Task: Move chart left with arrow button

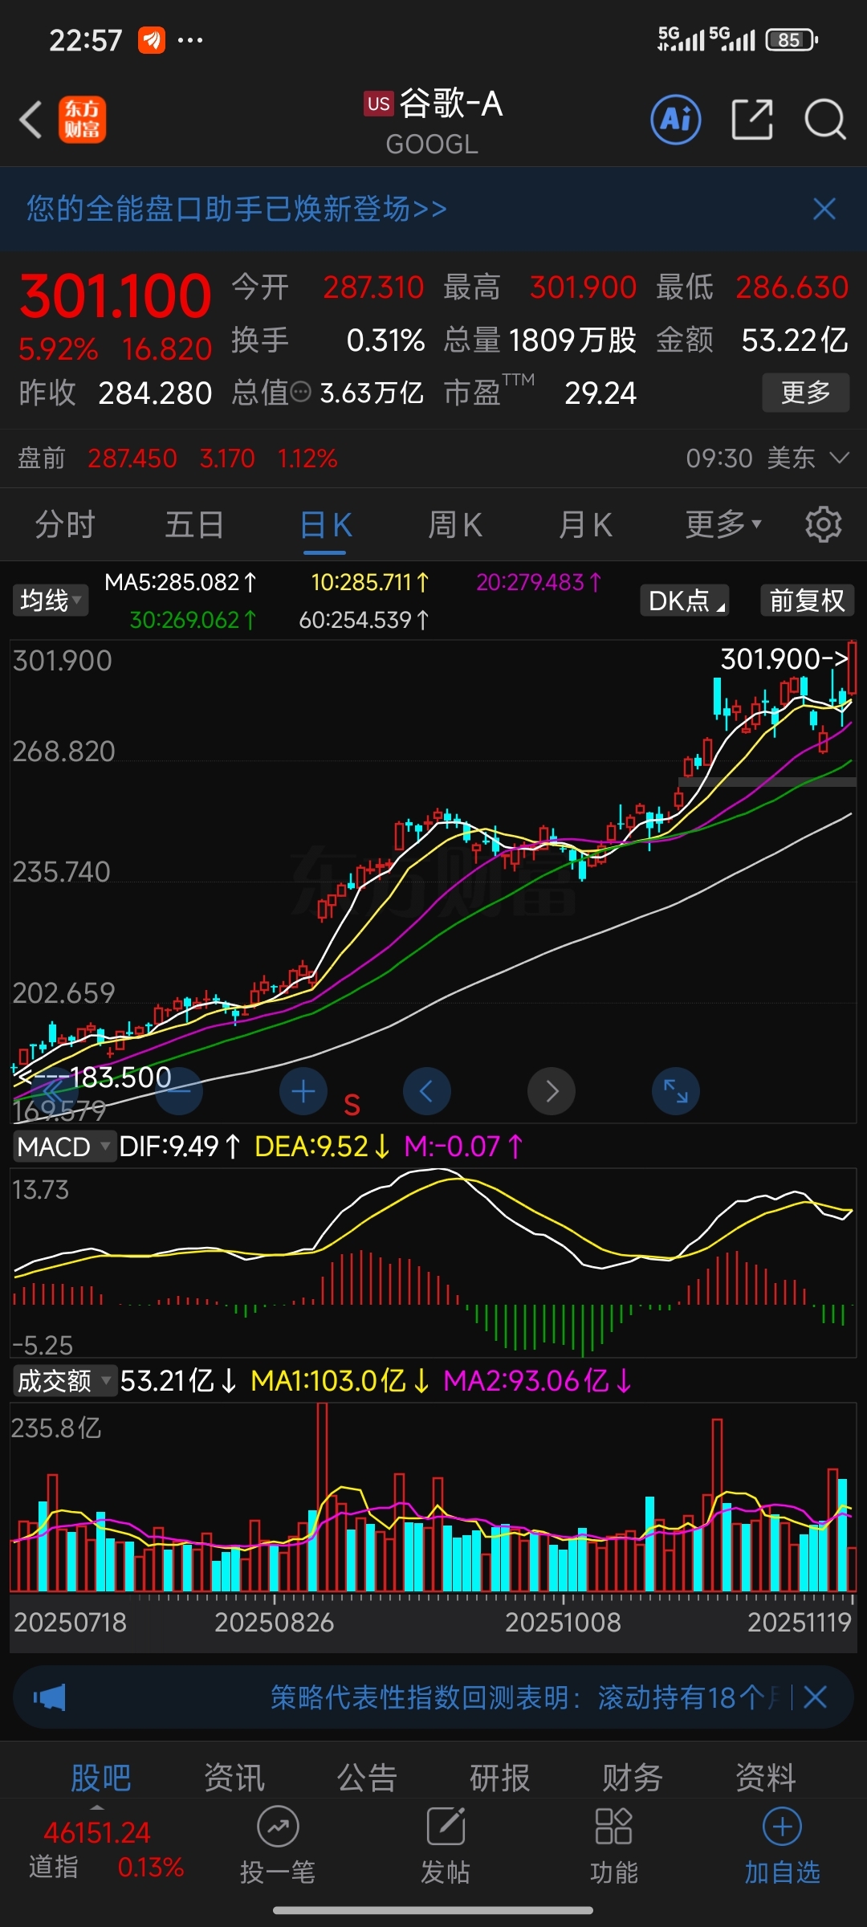Action: 427,1091
